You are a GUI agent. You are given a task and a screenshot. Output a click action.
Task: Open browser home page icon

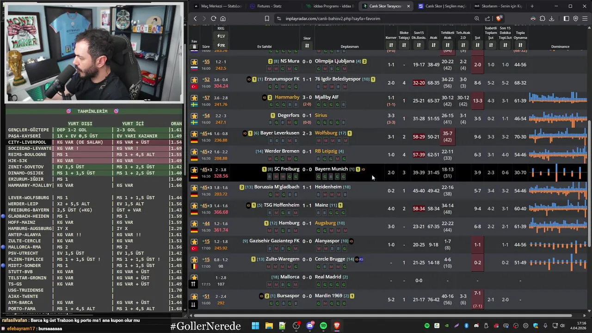tap(223, 18)
